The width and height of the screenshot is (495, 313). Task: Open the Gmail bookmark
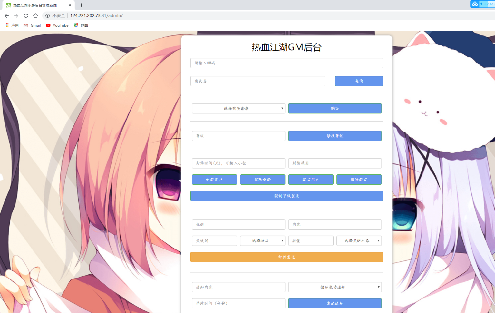coord(32,25)
